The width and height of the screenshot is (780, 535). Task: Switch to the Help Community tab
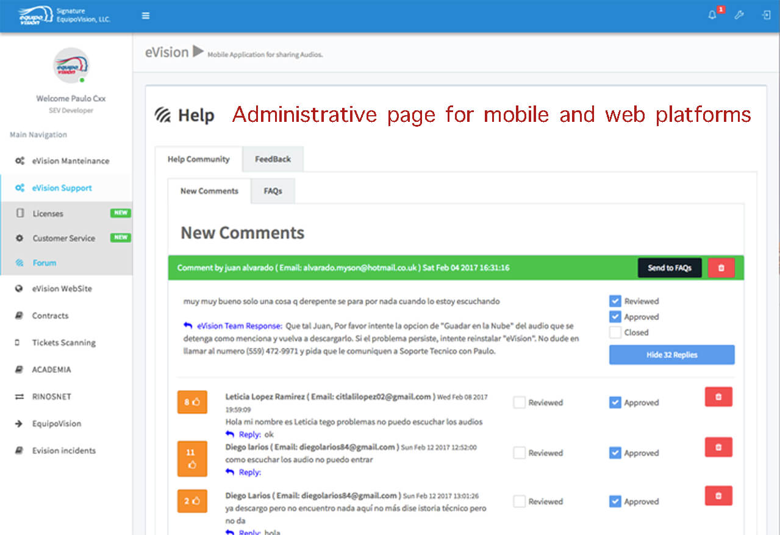199,159
